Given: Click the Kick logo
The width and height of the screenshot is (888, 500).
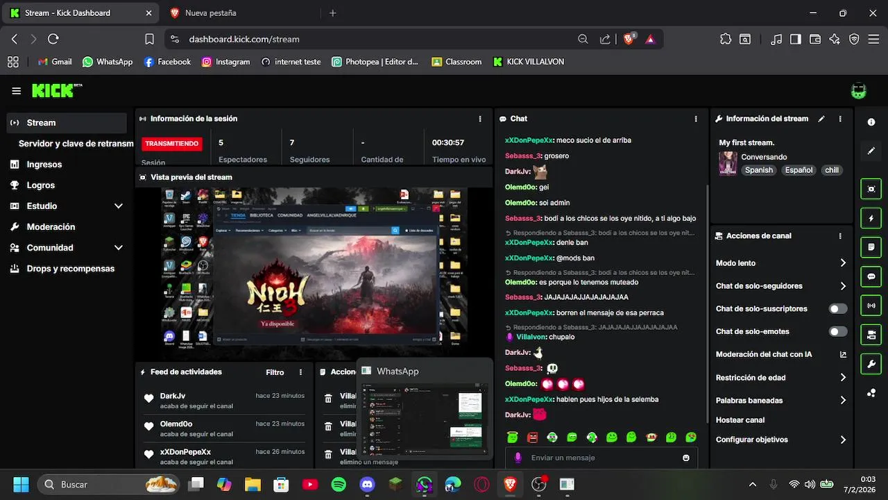Looking at the screenshot, I should [x=56, y=91].
